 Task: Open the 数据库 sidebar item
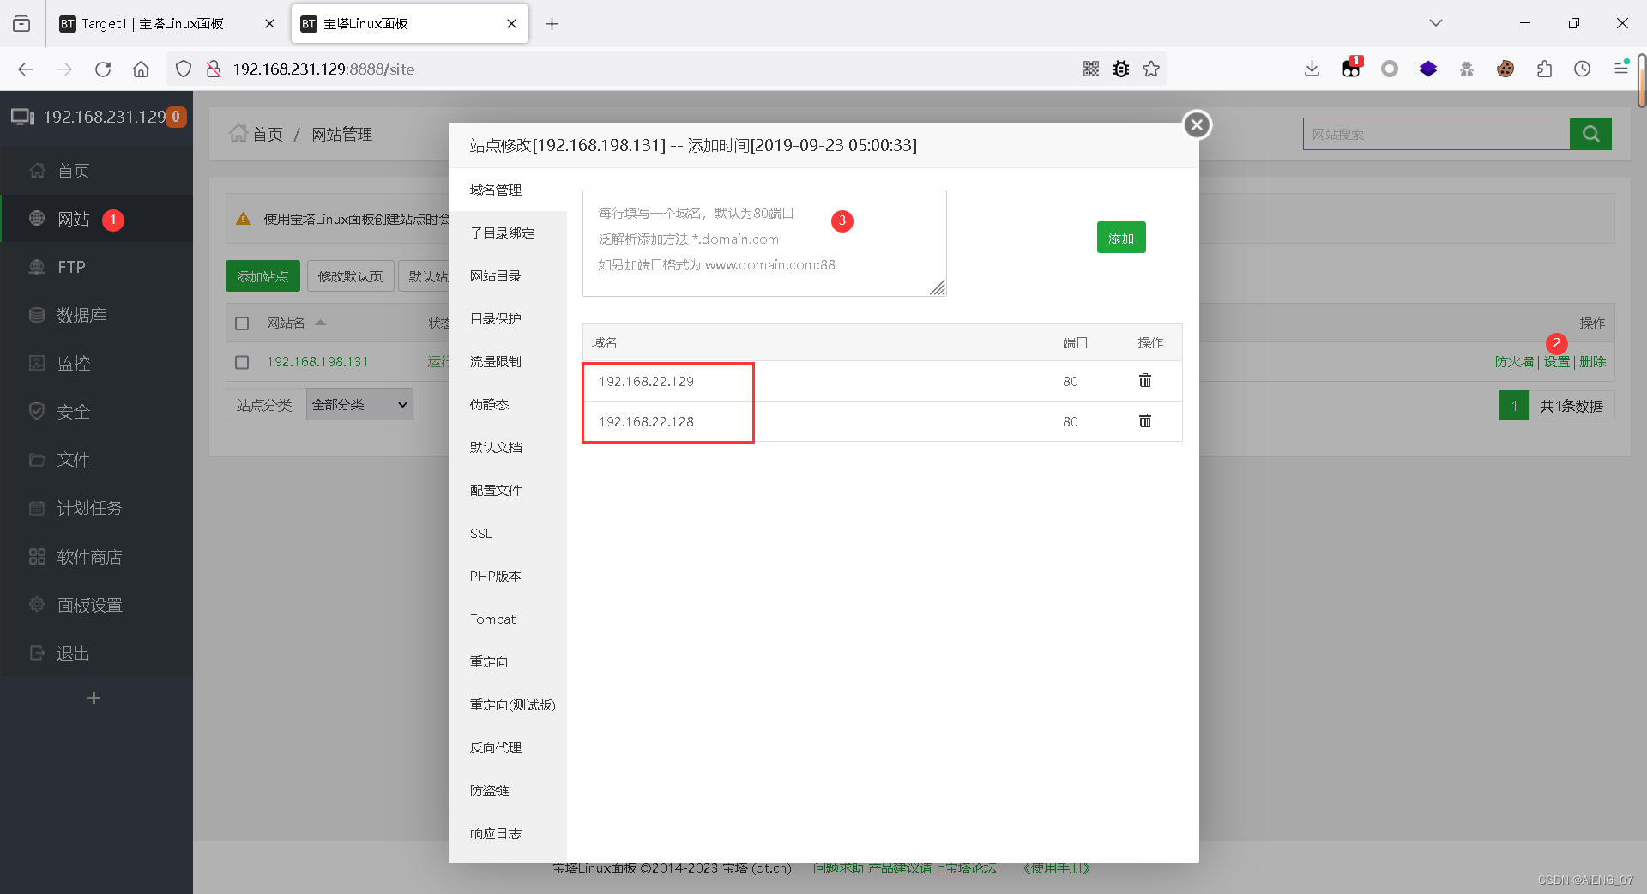(96, 315)
